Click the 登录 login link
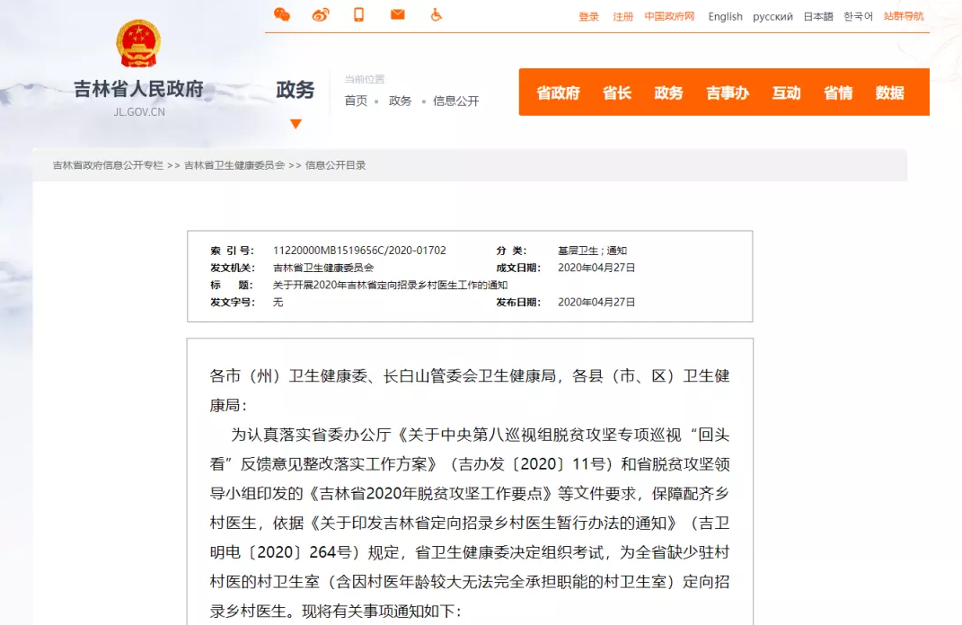The image size is (962, 625). [x=588, y=16]
